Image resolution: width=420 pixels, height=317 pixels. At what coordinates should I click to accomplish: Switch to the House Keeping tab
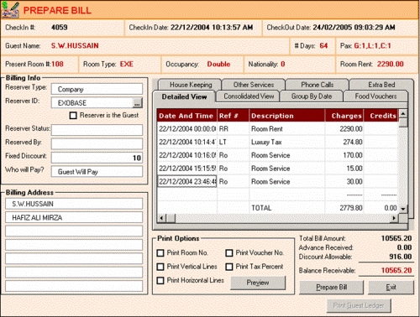191,85
